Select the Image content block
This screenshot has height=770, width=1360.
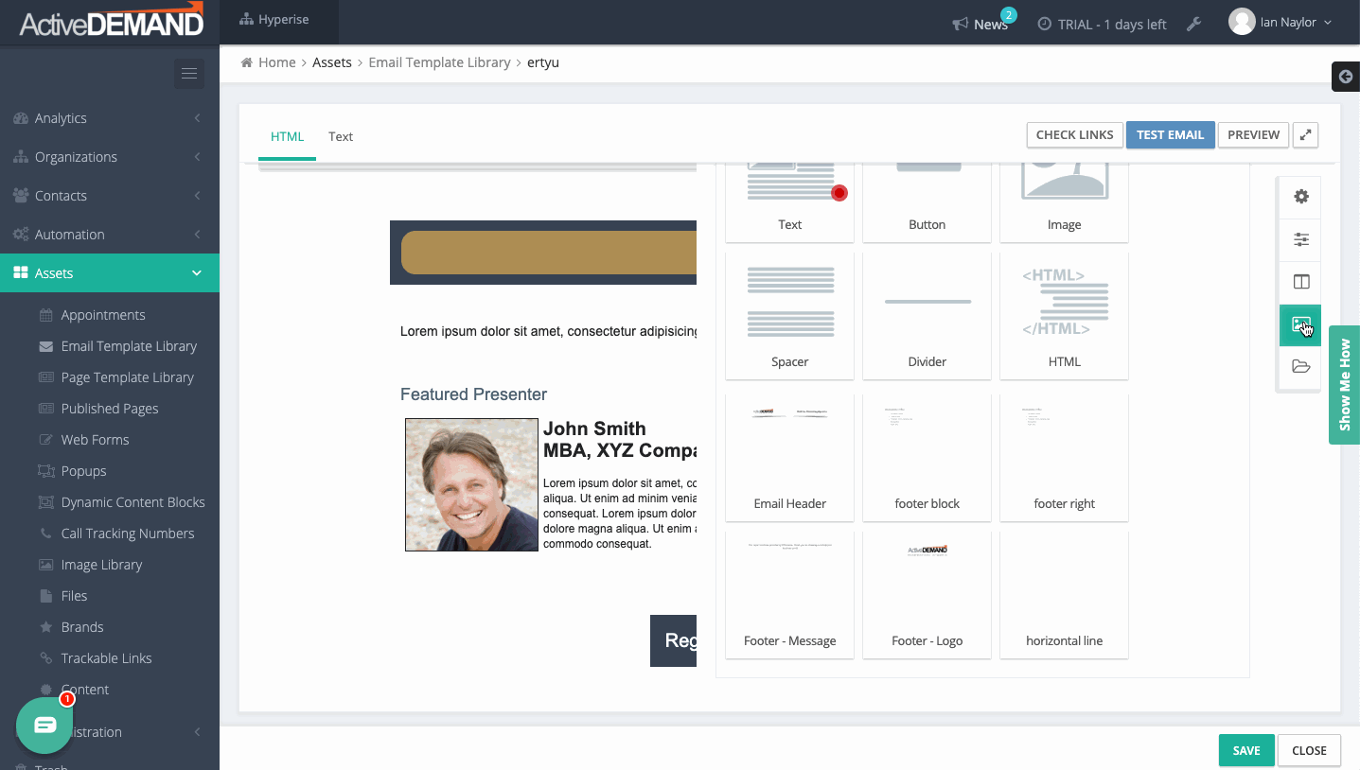click(x=1065, y=201)
